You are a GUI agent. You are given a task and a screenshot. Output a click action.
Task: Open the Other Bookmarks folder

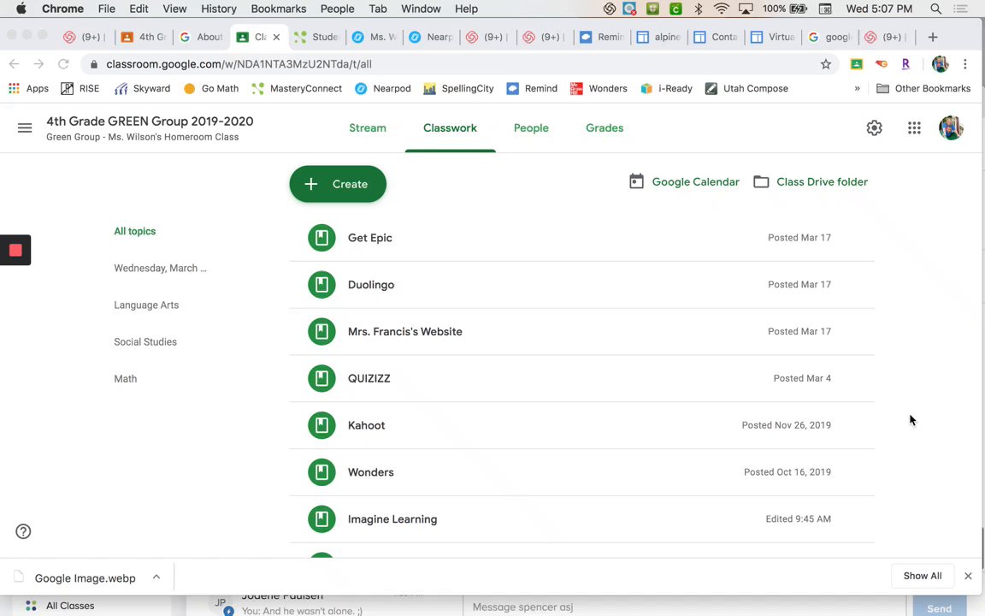(x=923, y=89)
